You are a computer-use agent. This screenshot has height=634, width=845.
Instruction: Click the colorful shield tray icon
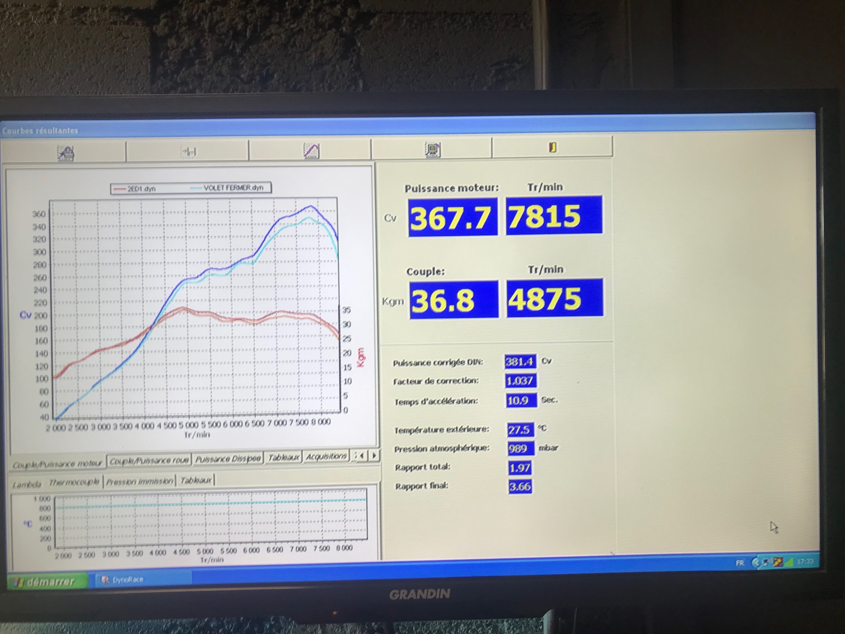coord(778,562)
